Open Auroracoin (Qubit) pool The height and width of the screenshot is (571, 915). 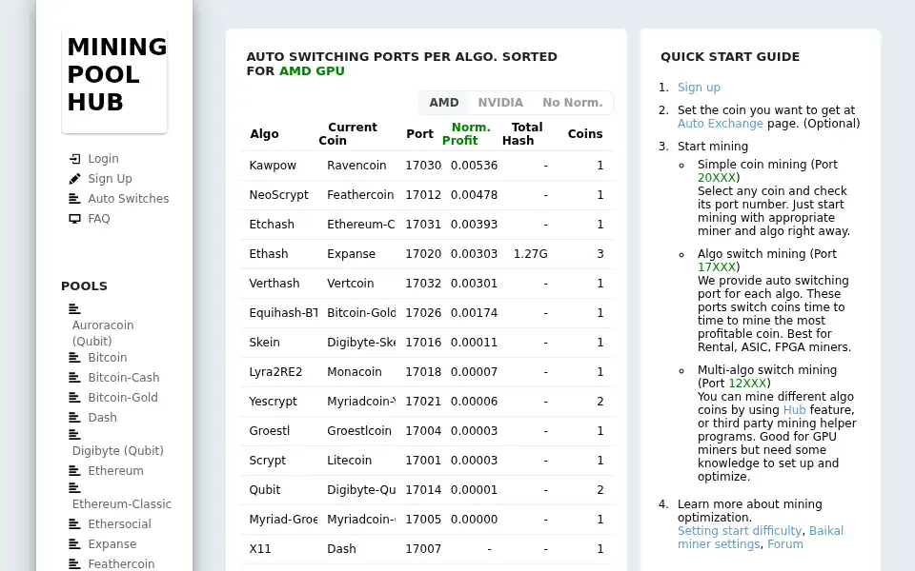click(x=103, y=333)
